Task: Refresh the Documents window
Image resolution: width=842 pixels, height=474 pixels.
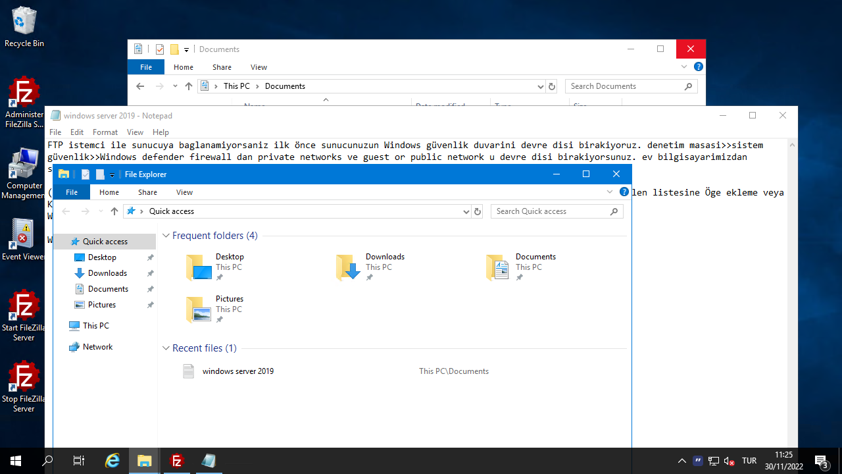Action: [x=552, y=86]
